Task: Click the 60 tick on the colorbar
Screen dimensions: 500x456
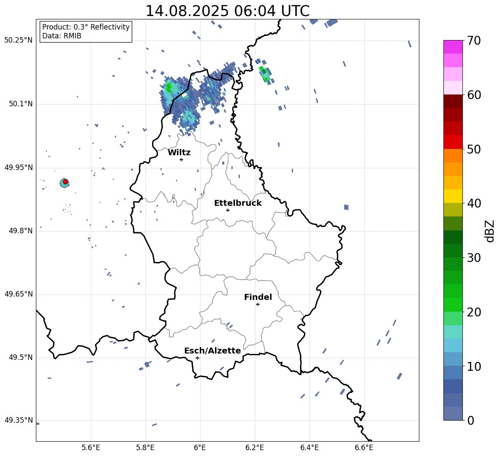Action: pos(474,95)
